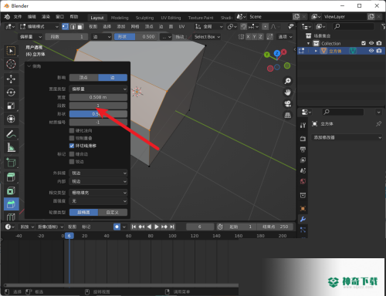Screen dimensions: 386x296
Task: Toggle the 硬化法向 checkbox
Action: (x=72, y=130)
